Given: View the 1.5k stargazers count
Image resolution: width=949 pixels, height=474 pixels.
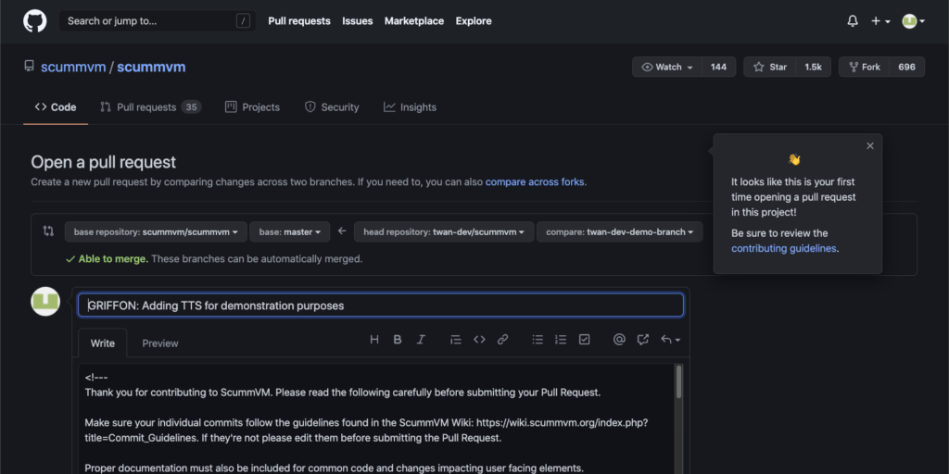Looking at the screenshot, I should (x=813, y=67).
